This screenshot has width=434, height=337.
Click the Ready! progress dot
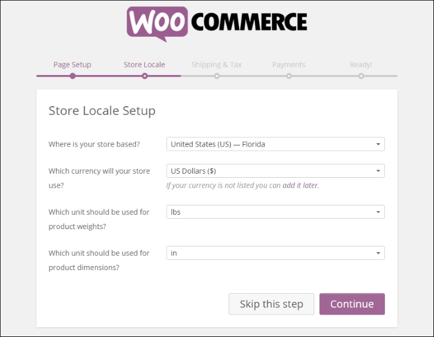(x=361, y=76)
